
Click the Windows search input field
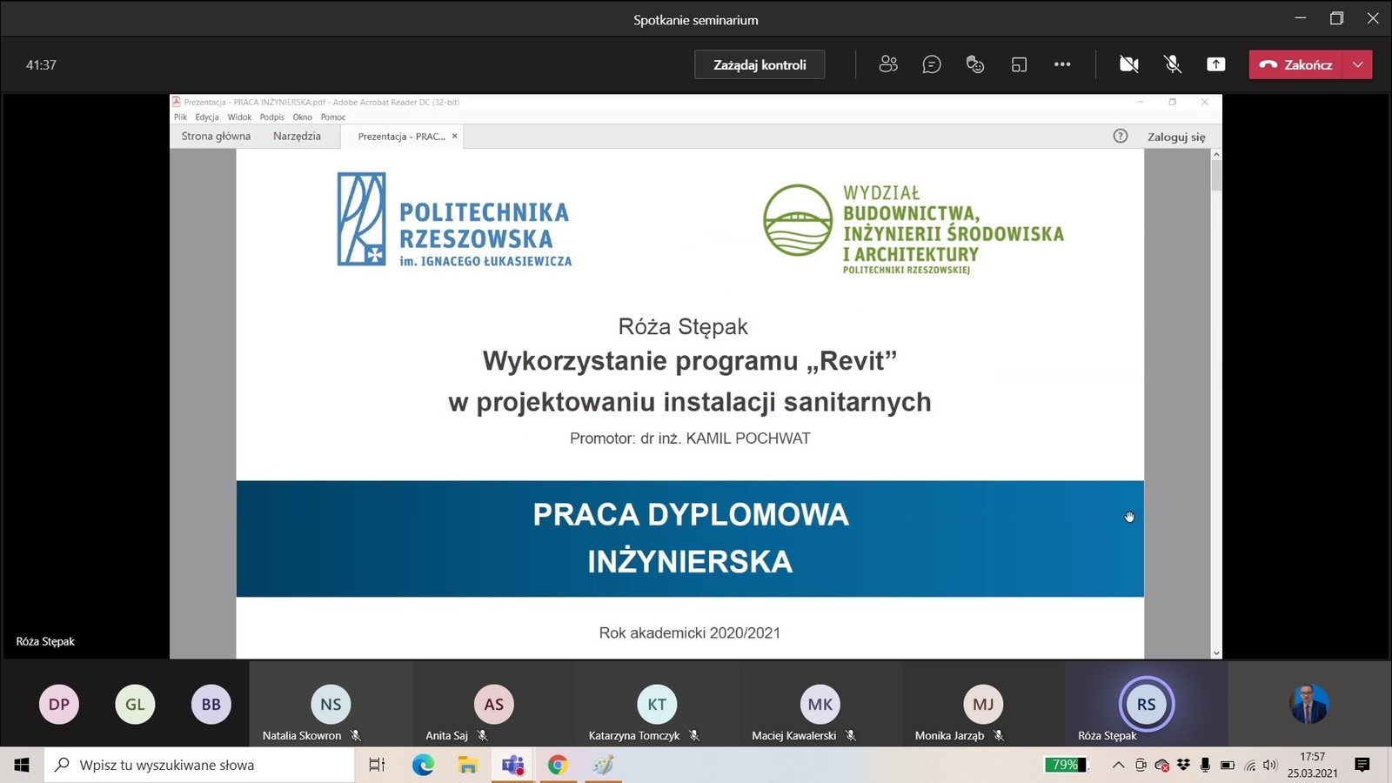coord(200,765)
